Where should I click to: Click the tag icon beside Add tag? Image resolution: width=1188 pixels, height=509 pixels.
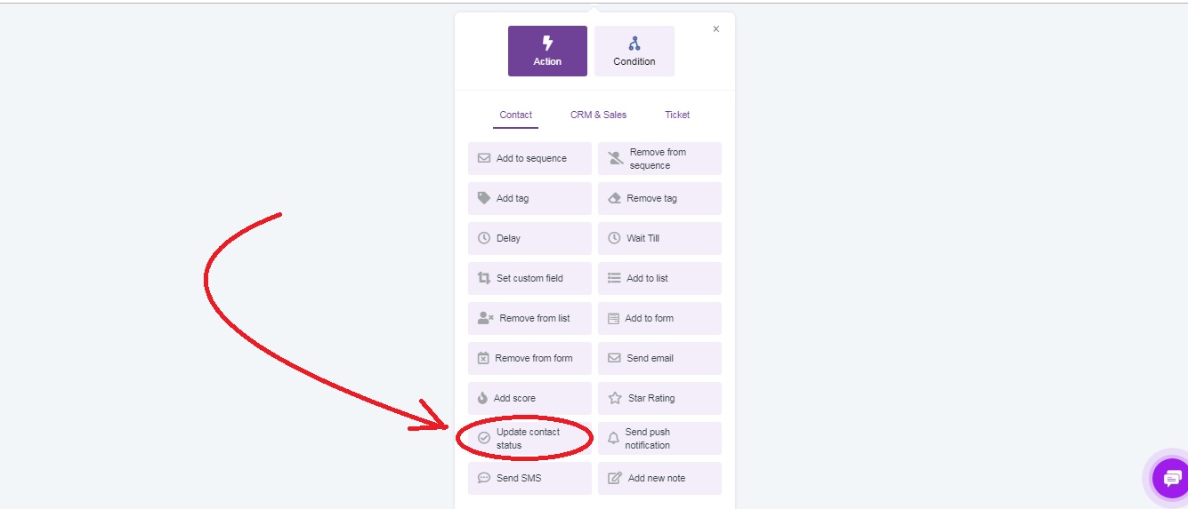tap(484, 198)
